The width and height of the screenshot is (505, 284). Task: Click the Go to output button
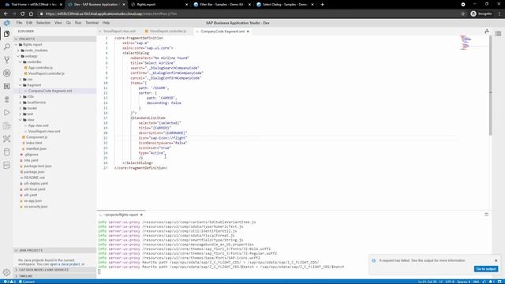point(486,269)
